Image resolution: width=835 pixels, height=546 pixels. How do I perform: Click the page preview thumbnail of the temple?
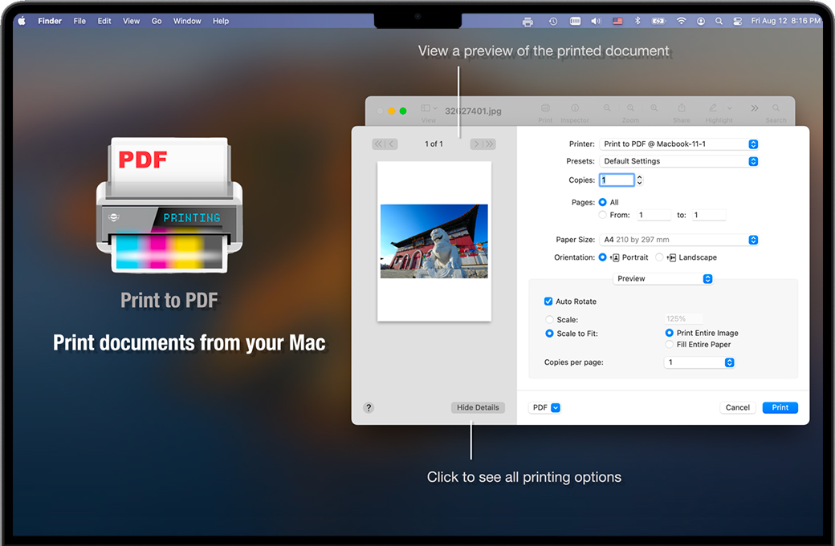(434, 241)
